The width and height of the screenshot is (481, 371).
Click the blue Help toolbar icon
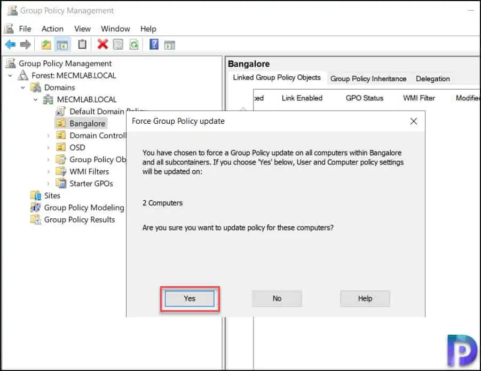[154, 44]
